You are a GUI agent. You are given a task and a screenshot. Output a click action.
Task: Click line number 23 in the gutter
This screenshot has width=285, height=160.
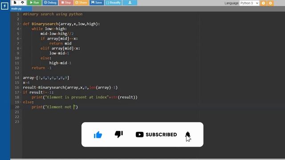(x=17, y=122)
